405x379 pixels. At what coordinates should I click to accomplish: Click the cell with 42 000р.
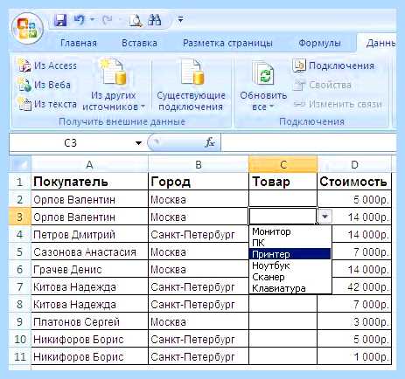click(361, 286)
